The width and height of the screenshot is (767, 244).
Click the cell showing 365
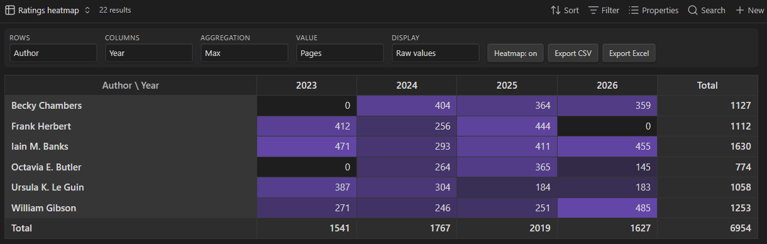(507, 167)
